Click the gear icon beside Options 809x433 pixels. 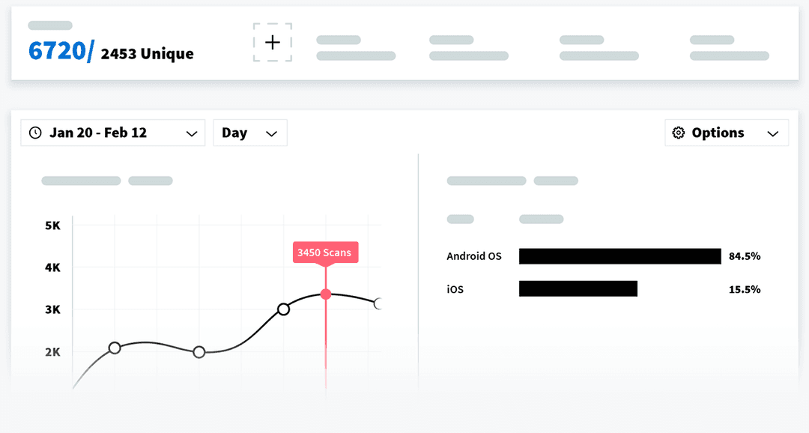pos(679,133)
